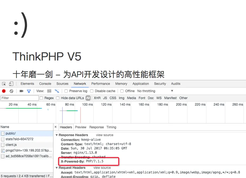Open the Preview detail tab
This screenshot has width=246, height=178.
[x=81, y=127]
